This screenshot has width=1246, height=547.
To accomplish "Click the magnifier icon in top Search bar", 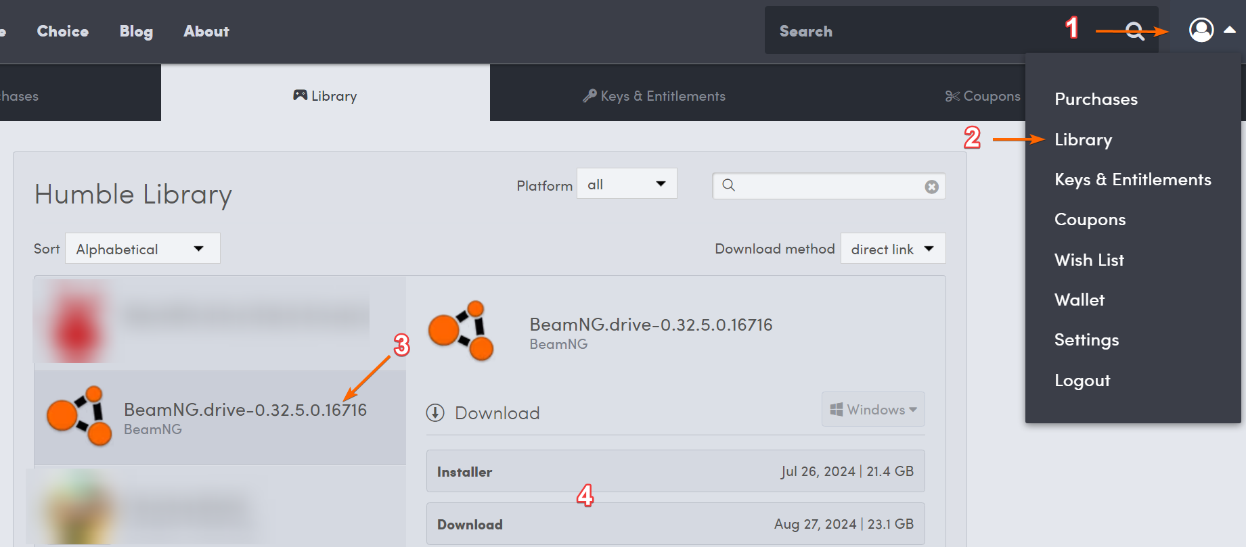I will tap(1135, 31).
